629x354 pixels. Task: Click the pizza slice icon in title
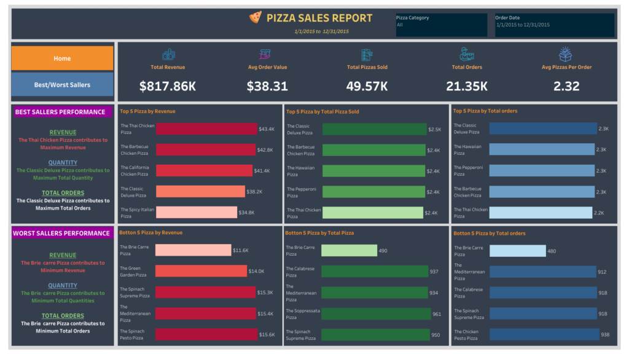pyautogui.click(x=255, y=18)
